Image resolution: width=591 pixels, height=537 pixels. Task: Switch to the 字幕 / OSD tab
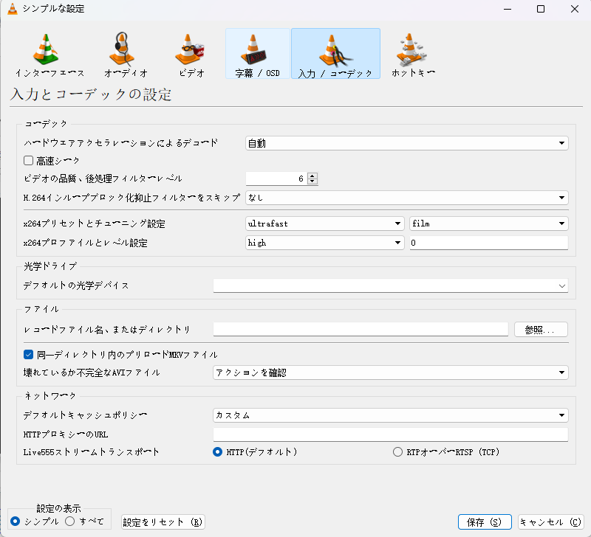[257, 53]
